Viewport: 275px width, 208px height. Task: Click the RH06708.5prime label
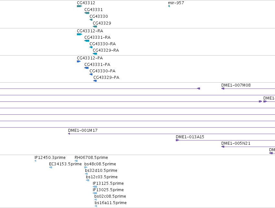pos(91,158)
